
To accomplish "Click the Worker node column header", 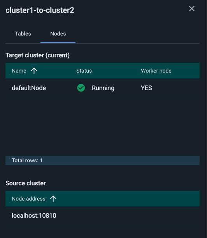I will tap(156, 71).
